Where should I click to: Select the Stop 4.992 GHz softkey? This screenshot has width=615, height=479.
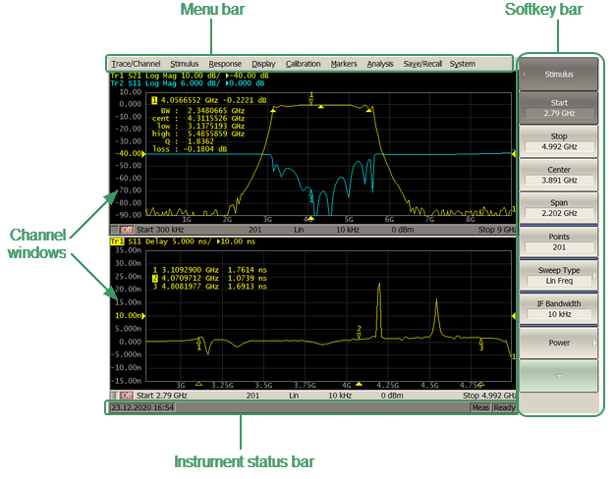coord(559,141)
